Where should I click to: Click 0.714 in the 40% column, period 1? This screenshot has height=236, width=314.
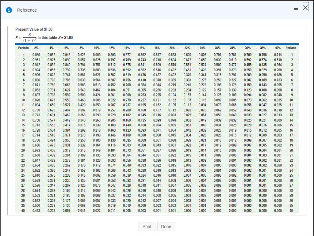[x=278, y=55]
